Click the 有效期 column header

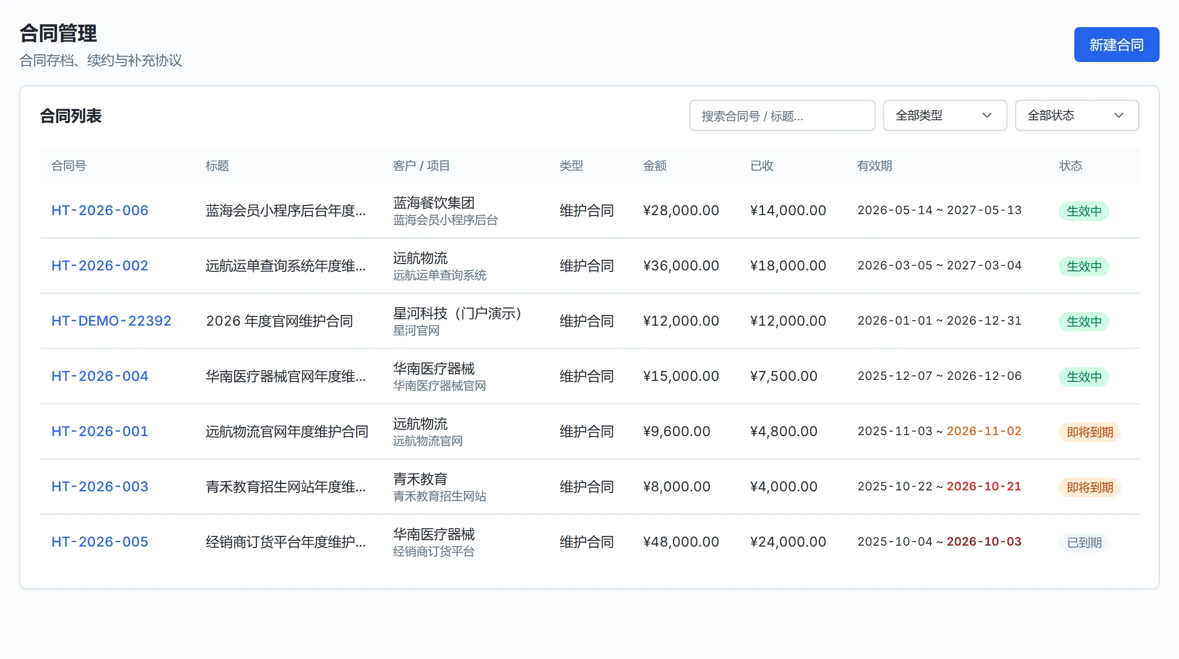tap(875, 166)
